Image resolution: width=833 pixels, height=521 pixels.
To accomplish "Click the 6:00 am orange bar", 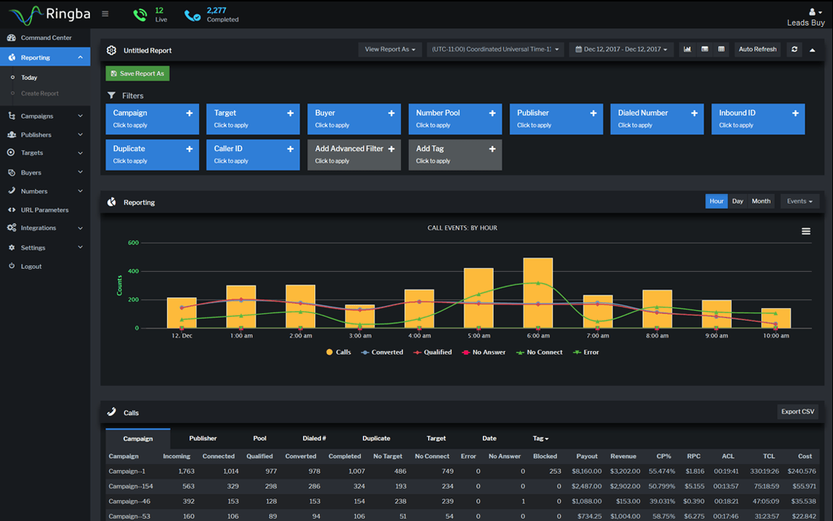I will coord(537,293).
